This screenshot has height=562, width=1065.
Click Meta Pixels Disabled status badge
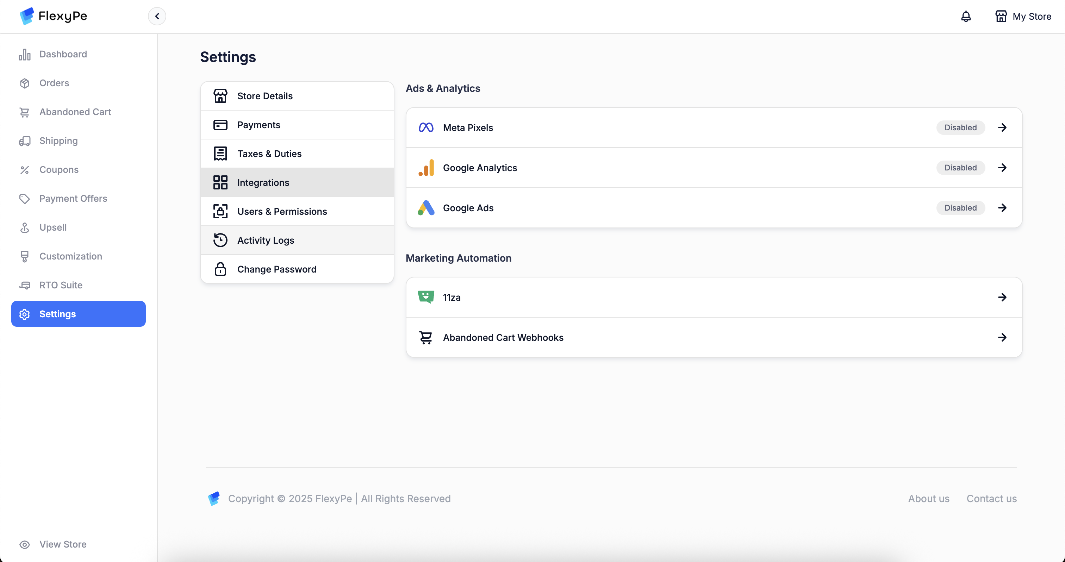[960, 127]
